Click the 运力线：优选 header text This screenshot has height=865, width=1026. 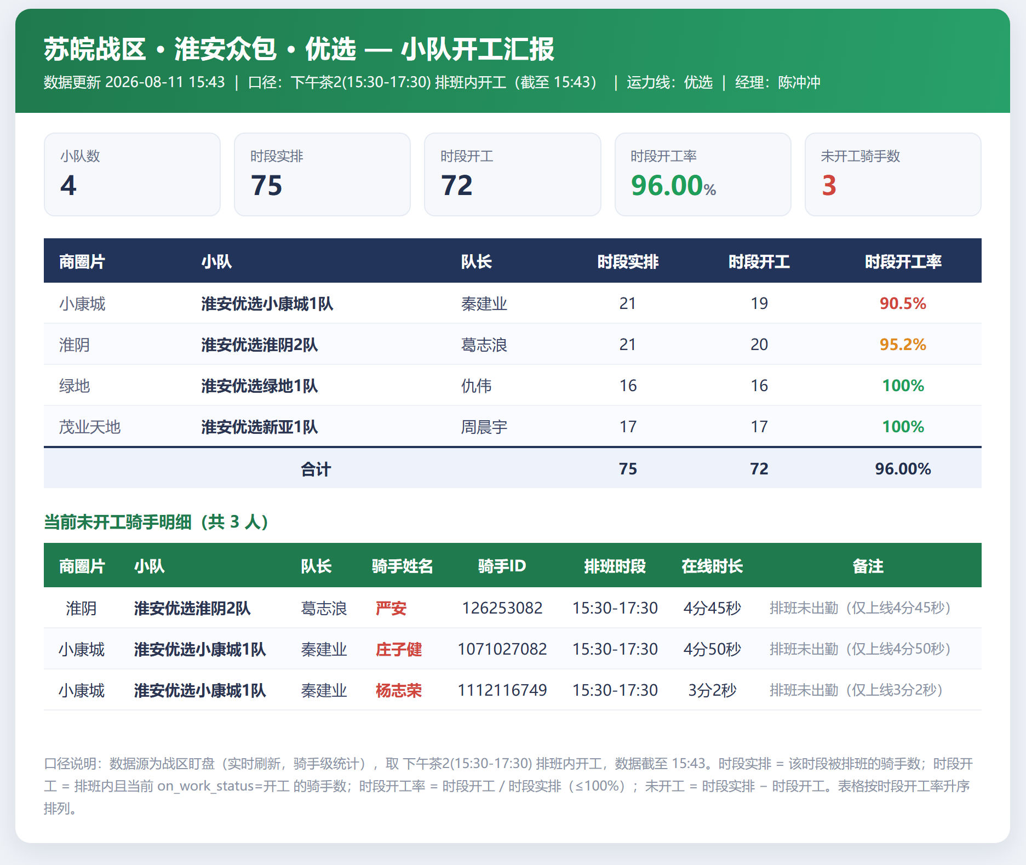(669, 82)
